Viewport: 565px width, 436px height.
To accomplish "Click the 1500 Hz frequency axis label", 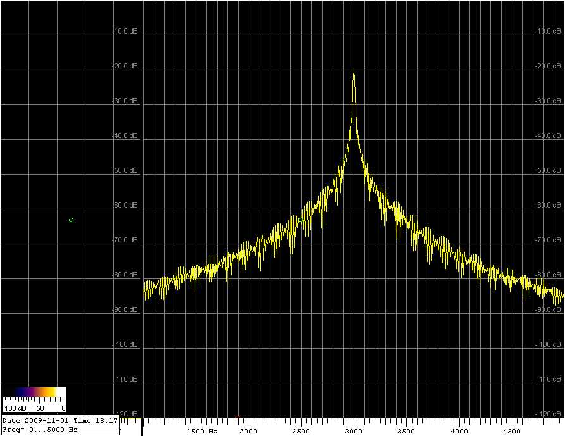I will pyautogui.click(x=201, y=431).
